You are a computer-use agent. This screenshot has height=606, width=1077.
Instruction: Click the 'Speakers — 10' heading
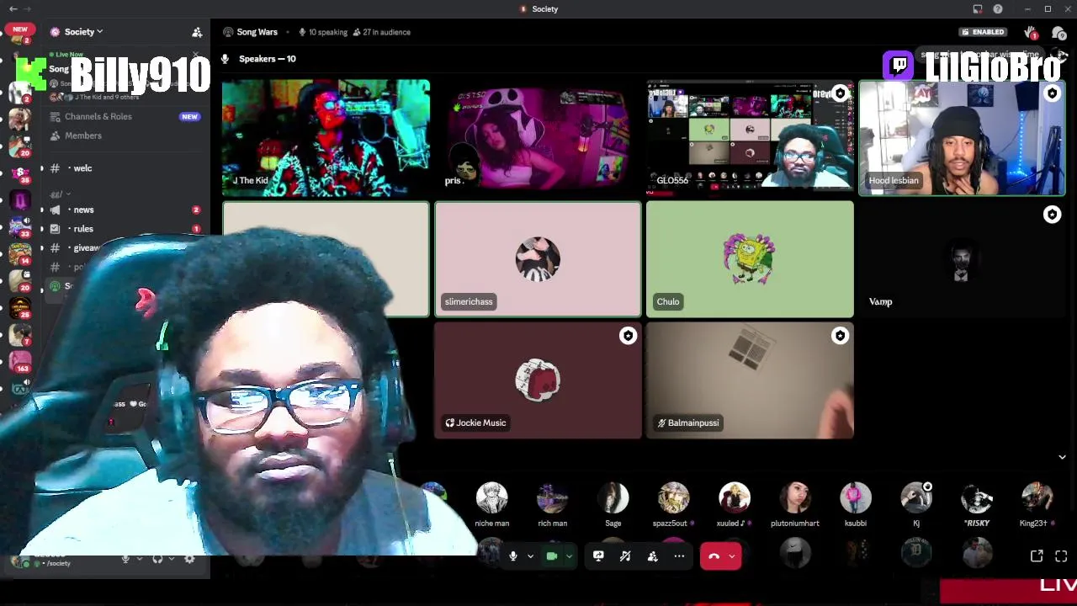point(267,59)
